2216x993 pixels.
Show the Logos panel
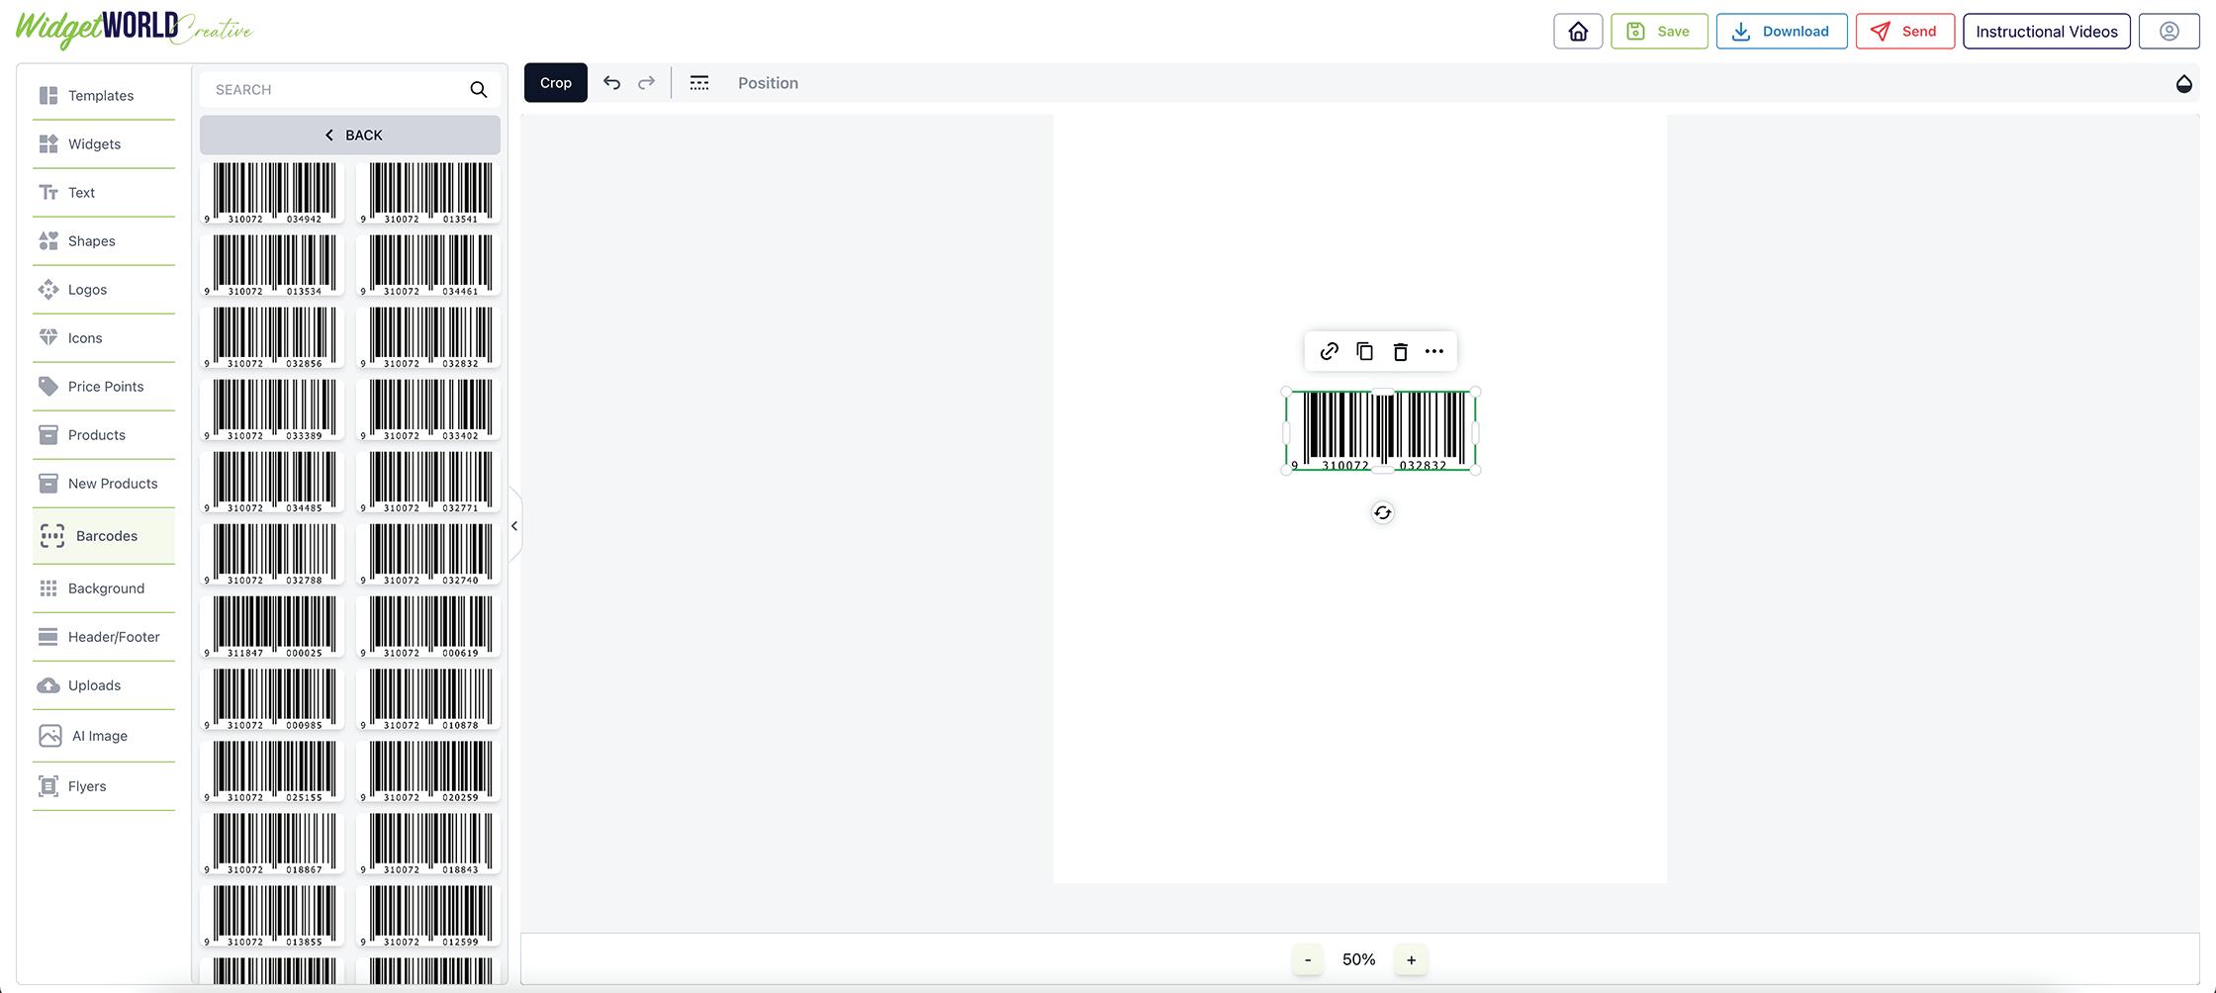coord(103,290)
